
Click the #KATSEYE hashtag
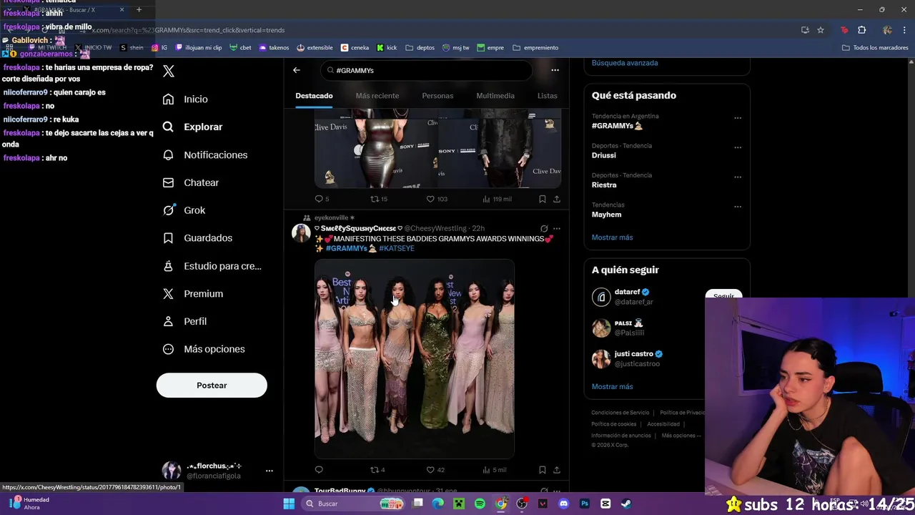click(x=397, y=248)
